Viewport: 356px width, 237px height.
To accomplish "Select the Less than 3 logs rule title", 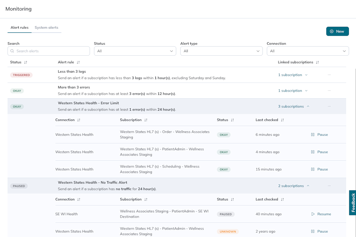I will [72, 71].
